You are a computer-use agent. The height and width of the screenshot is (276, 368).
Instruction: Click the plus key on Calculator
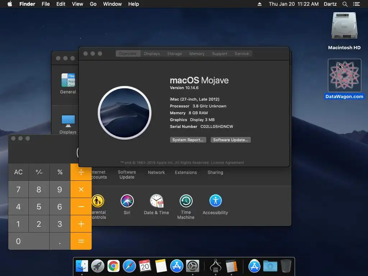(81, 224)
